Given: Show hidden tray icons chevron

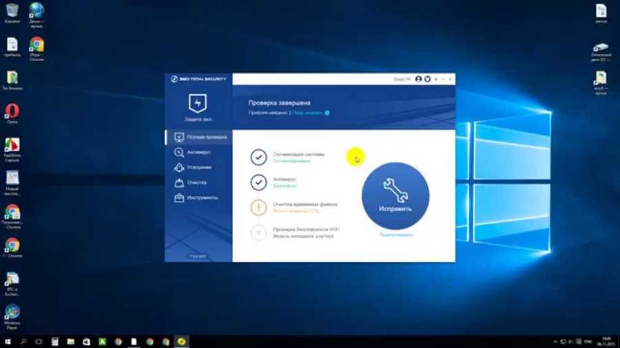Looking at the screenshot, I should tap(555, 342).
